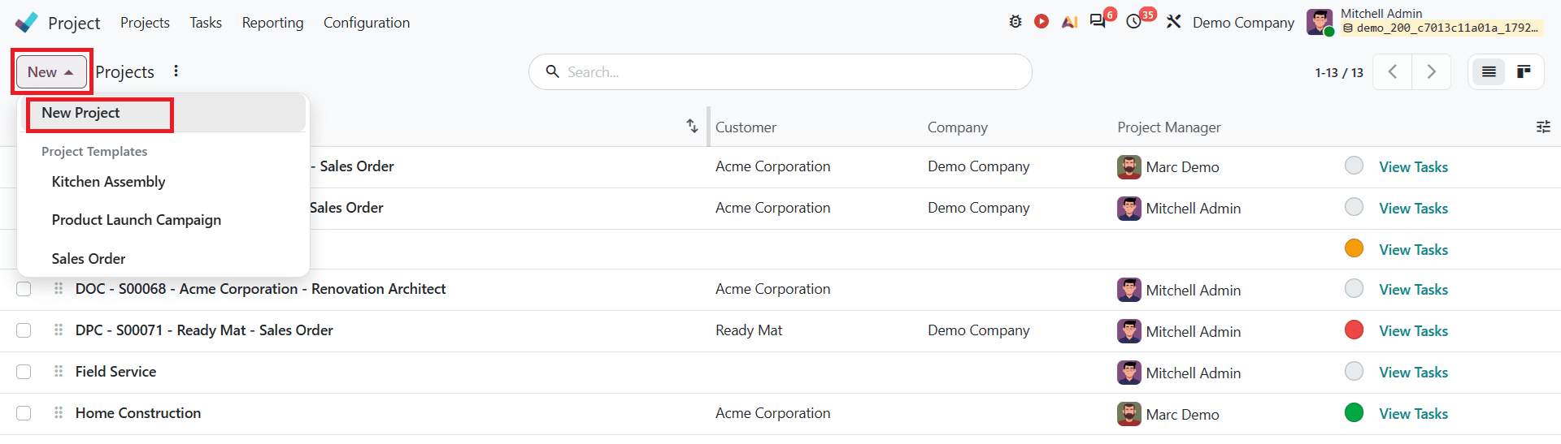The image size is (1561, 444).
Task: Click the red play recording icon
Action: tap(1041, 22)
